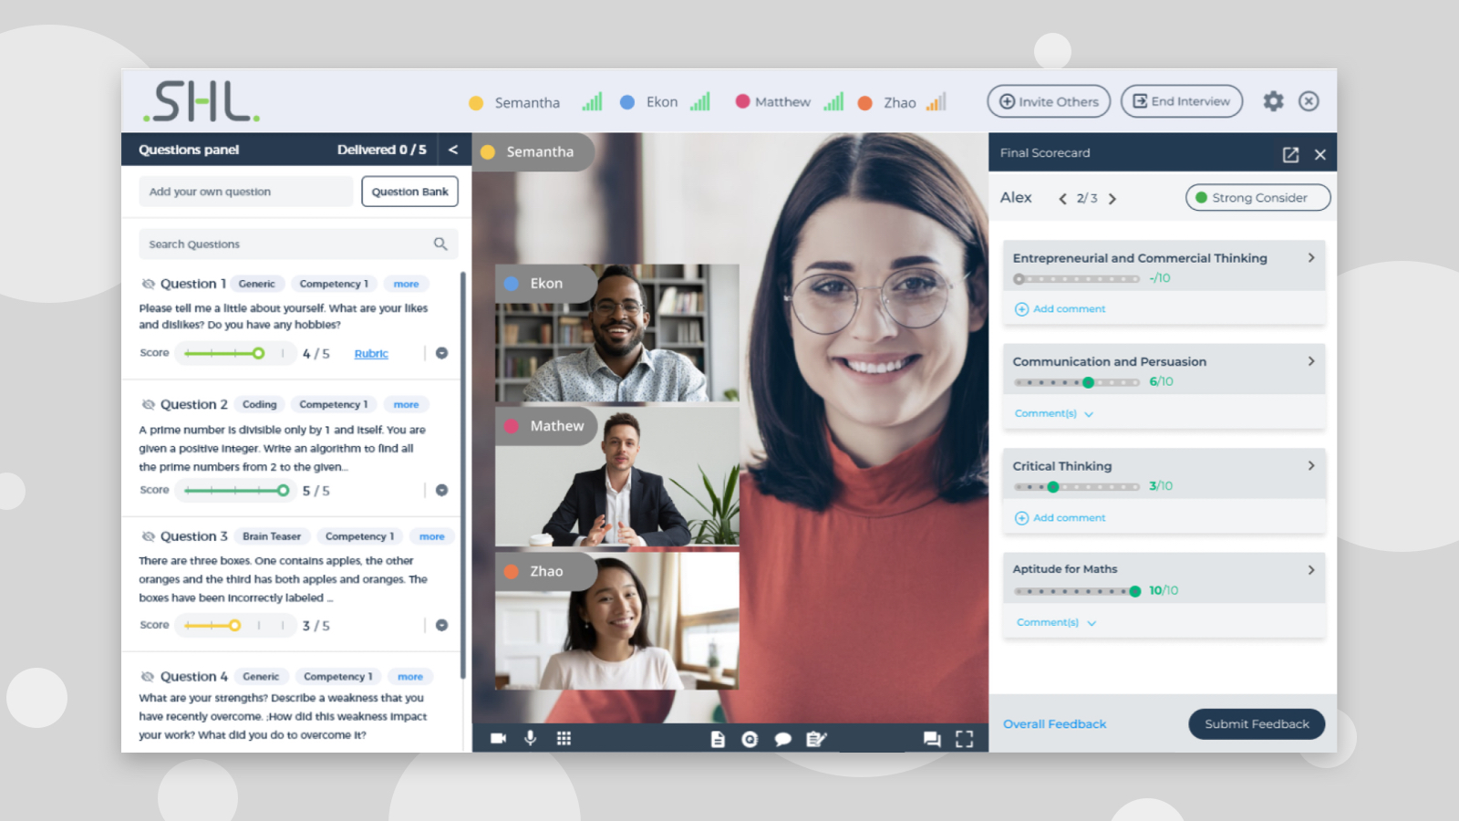The height and width of the screenshot is (821, 1459).
Task: Open the document icon in video toolbar
Action: [718, 739]
